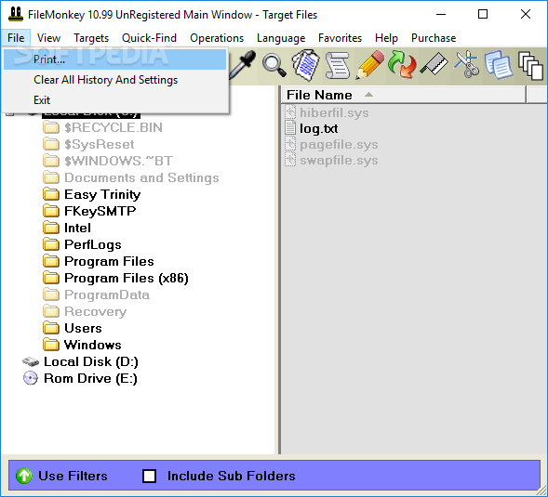Viewport: 548px width, 497px height.
Task: Select the swapfile.sys file
Action: (339, 160)
